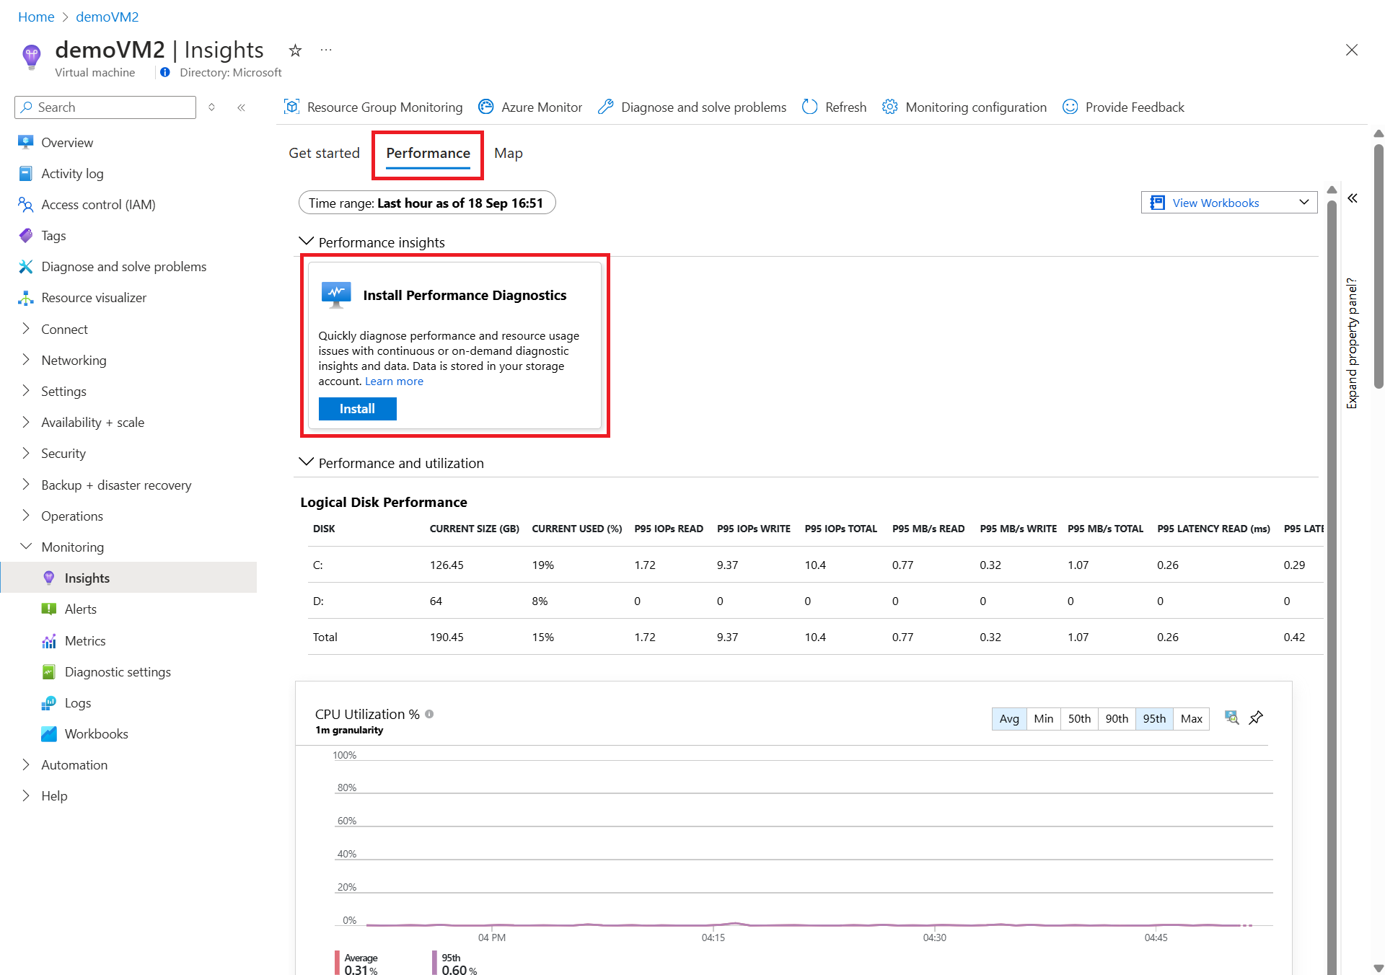The width and height of the screenshot is (1385, 975).
Task: Favorite demoVM2 Insights with the star icon
Action: click(x=295, y=50)
